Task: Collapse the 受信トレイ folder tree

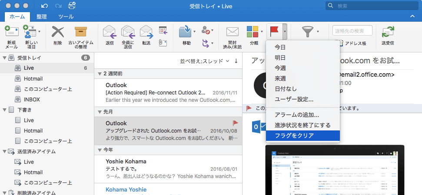Action: click(5, 58)
